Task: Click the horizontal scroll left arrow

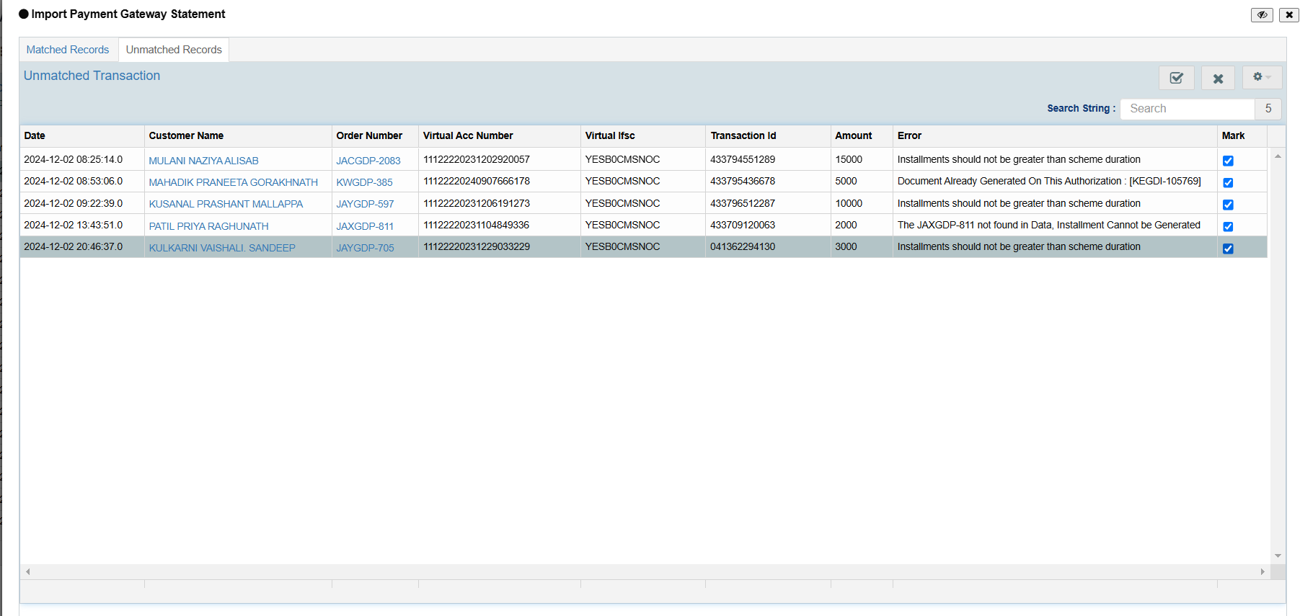Action: (x=27, y=571)
